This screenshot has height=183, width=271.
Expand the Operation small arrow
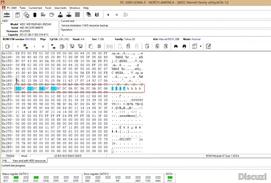(62, 35)
